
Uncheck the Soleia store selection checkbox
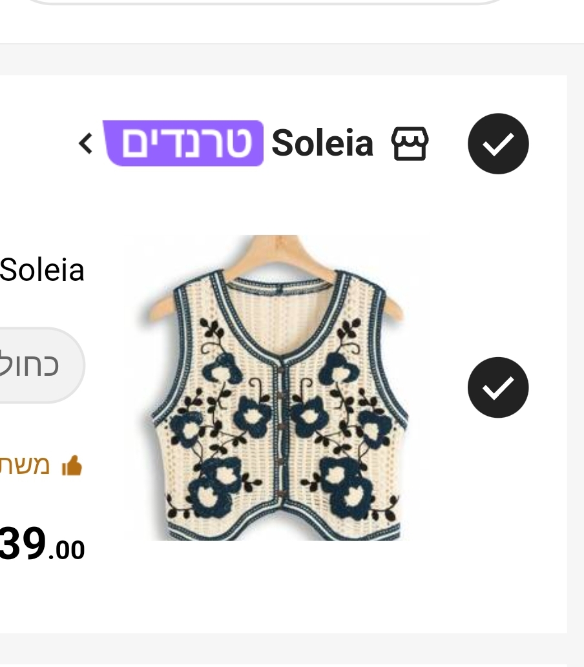pos(498,143)
